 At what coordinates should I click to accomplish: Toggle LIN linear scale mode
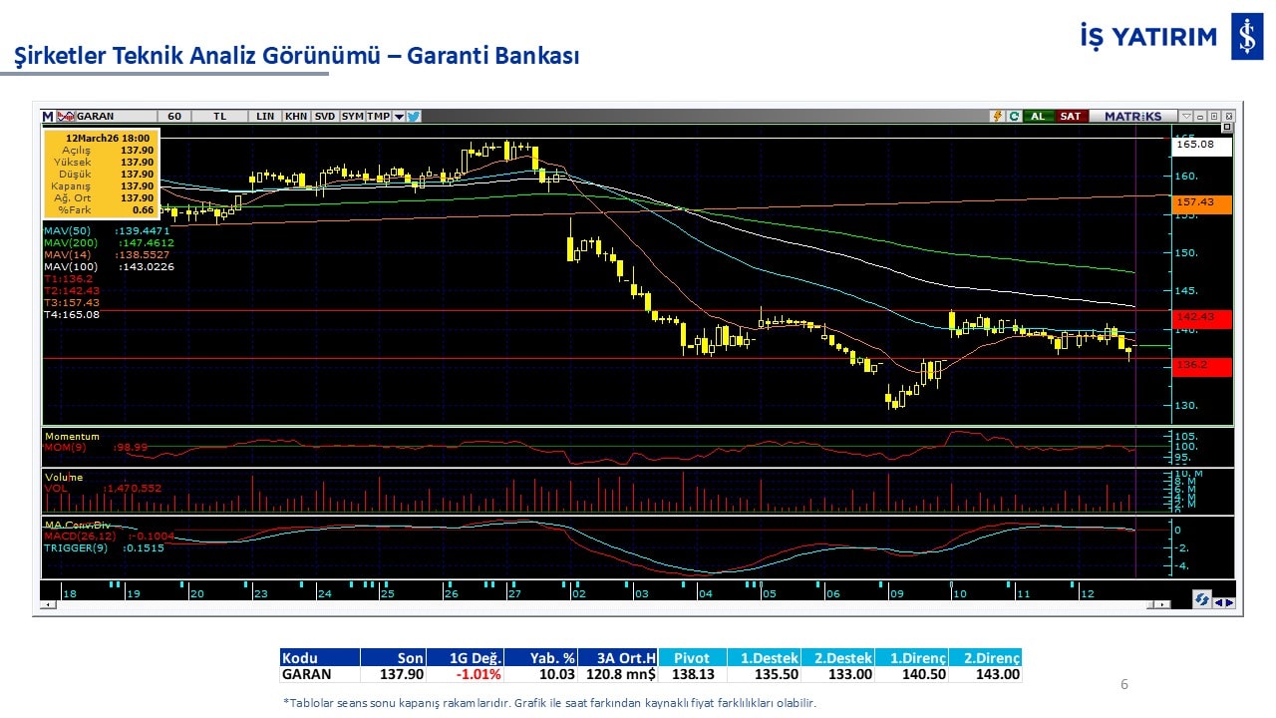[264, 117]
